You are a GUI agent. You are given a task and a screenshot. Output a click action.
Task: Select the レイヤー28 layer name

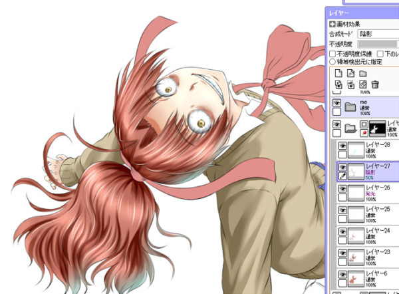pyautogui.click(x=378, y=144)
